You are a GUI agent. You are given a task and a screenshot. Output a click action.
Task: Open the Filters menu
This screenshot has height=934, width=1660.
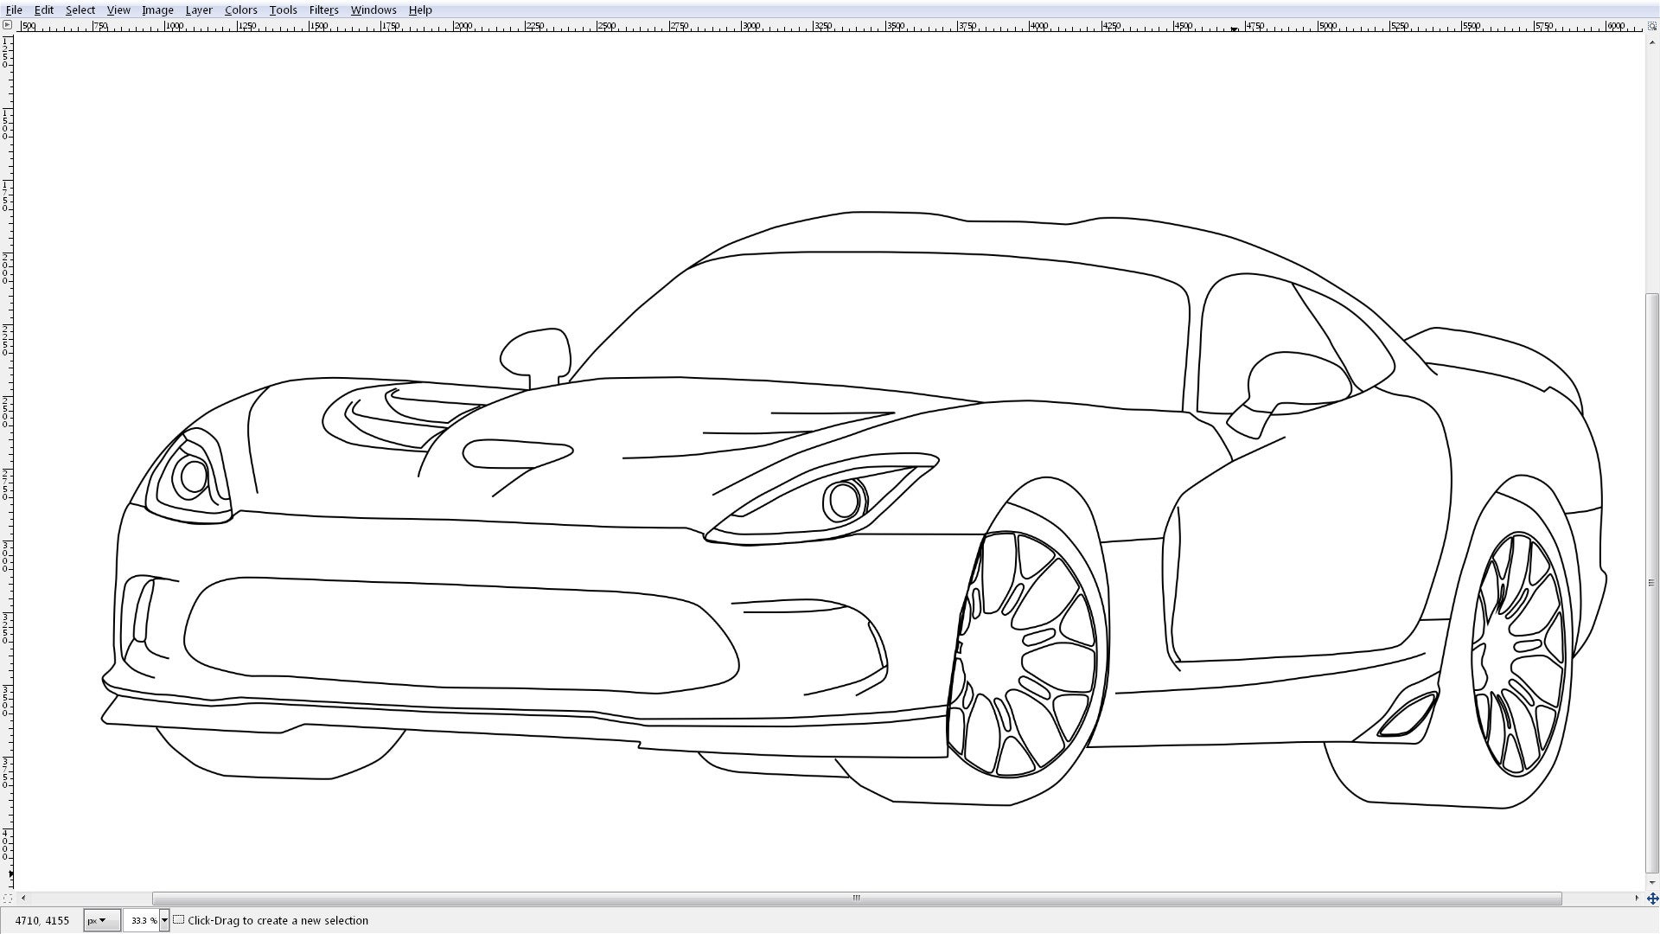click(323, 10)
